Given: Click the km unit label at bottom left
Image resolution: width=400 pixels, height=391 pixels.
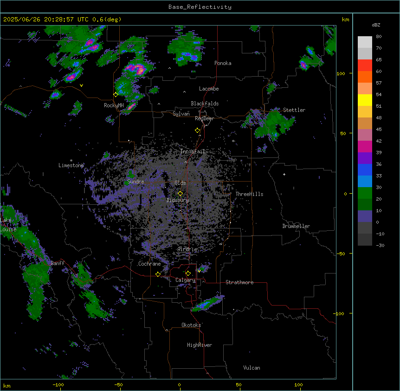Looking at the screenshot, I should 7,385.
